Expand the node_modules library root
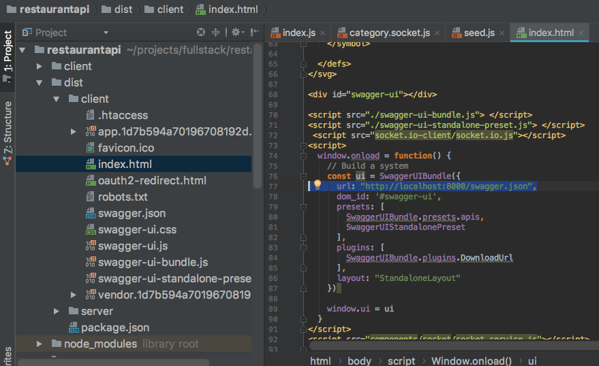The height and width of the screenshot is (366, 599). pyautogui.click(x=39, y=344)
